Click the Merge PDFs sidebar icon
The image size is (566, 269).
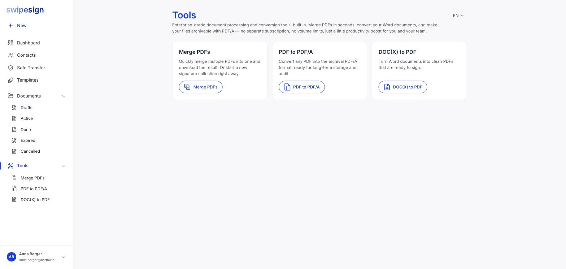pyautogui.click(x=14, y=178)
